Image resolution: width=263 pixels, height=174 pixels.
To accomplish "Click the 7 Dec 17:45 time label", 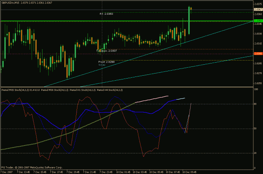I will point(56,172).
